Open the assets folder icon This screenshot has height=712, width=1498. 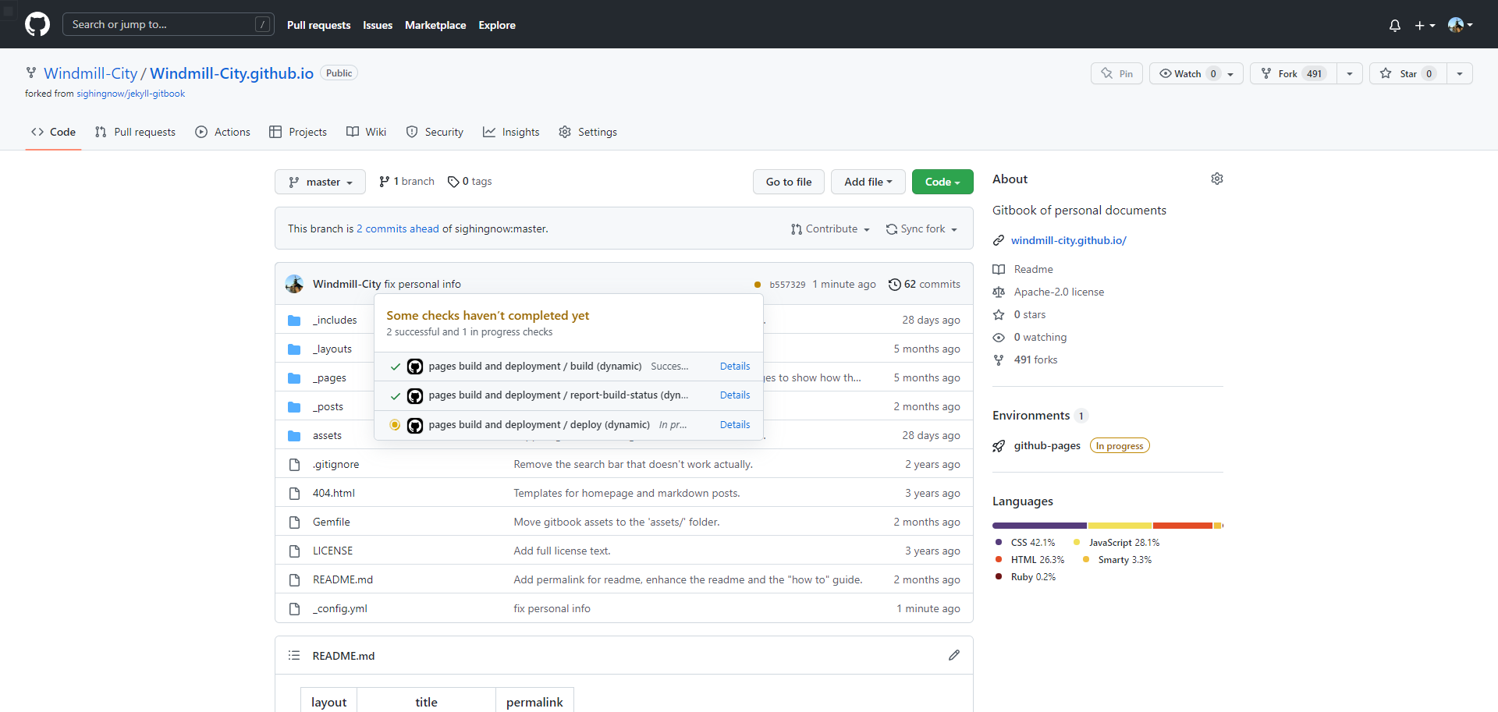coord(294,435)
